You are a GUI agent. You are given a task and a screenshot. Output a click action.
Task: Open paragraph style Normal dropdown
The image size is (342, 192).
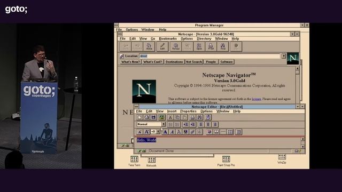point(164,124)
